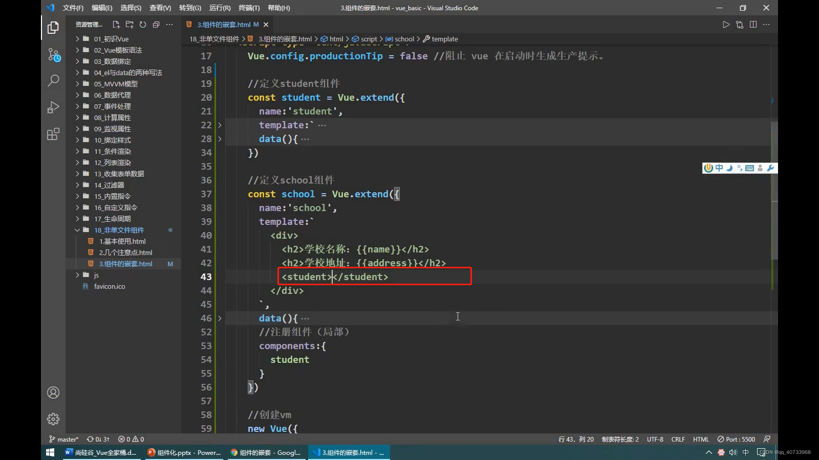Expand folded data() region at line 46
Screen dimensions: 819x460
pos(220,318)
